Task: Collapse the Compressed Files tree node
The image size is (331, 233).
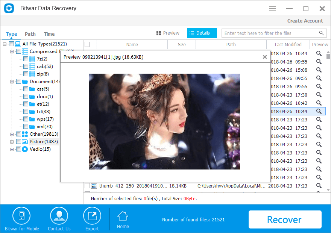Action: [12, 51]
